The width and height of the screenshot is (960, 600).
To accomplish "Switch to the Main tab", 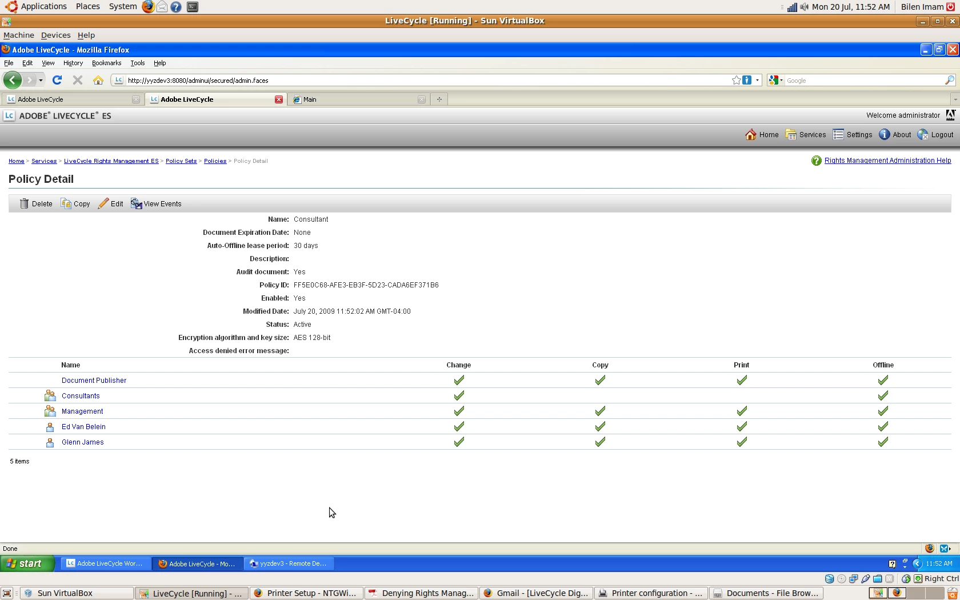I will coord(358,99).
